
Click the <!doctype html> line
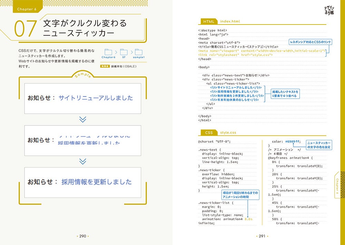point(213,30)
